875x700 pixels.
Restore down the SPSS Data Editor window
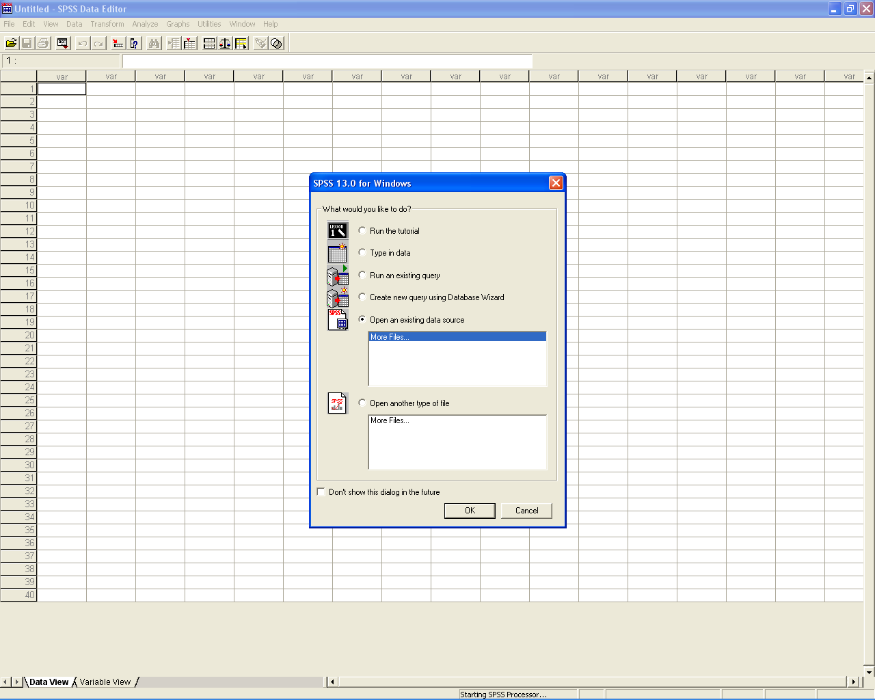[x=850, y=9]
